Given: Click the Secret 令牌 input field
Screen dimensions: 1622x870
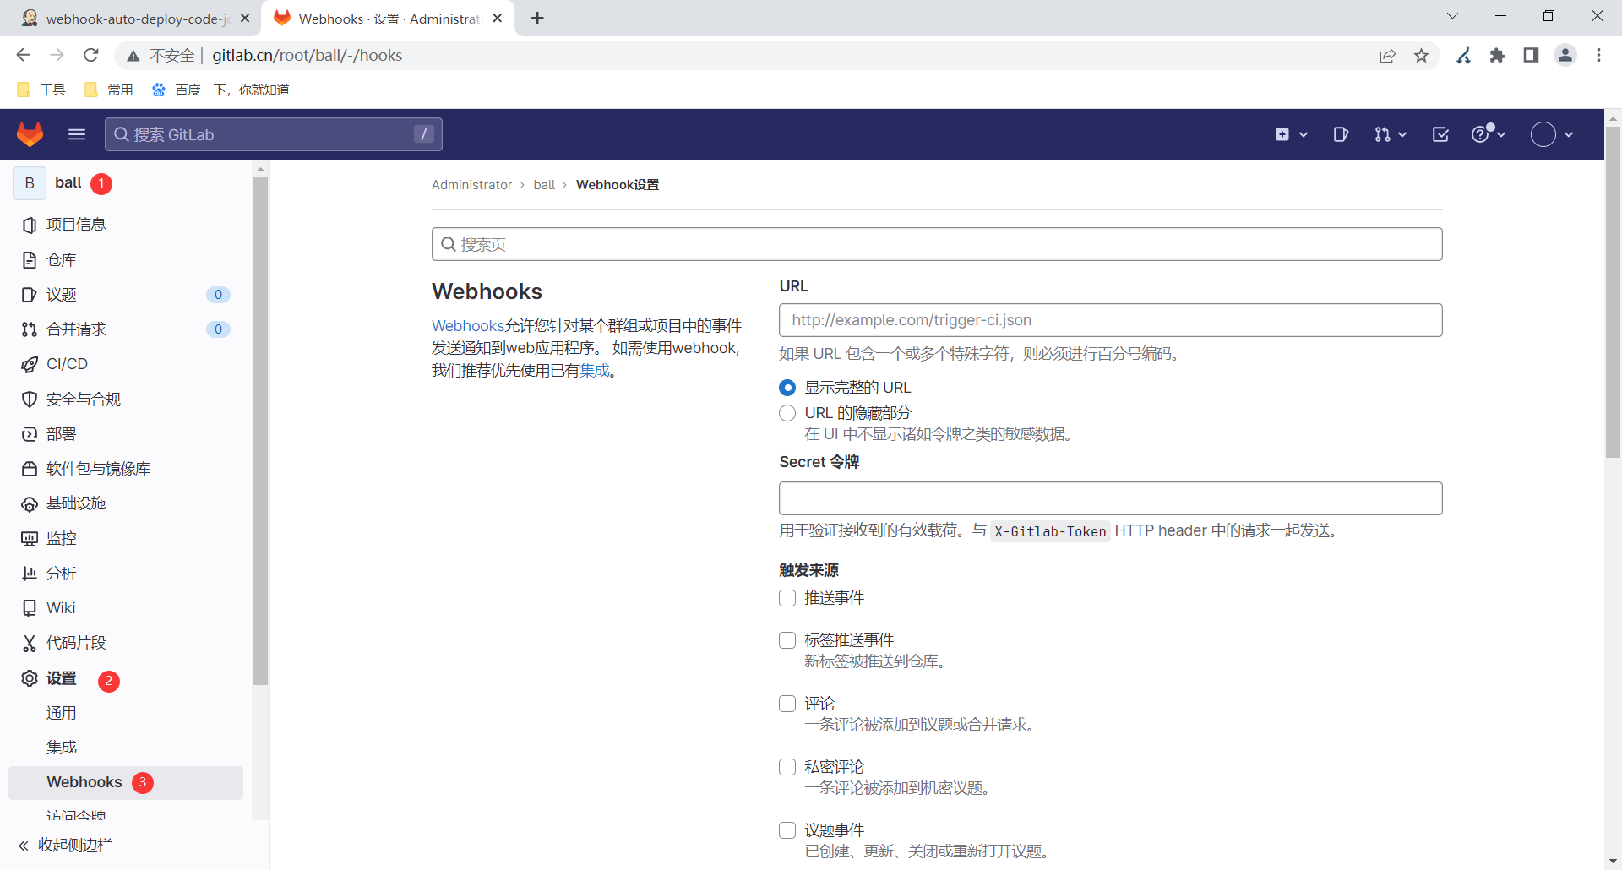Looking at the screenshot, I should pos(1110,498).
